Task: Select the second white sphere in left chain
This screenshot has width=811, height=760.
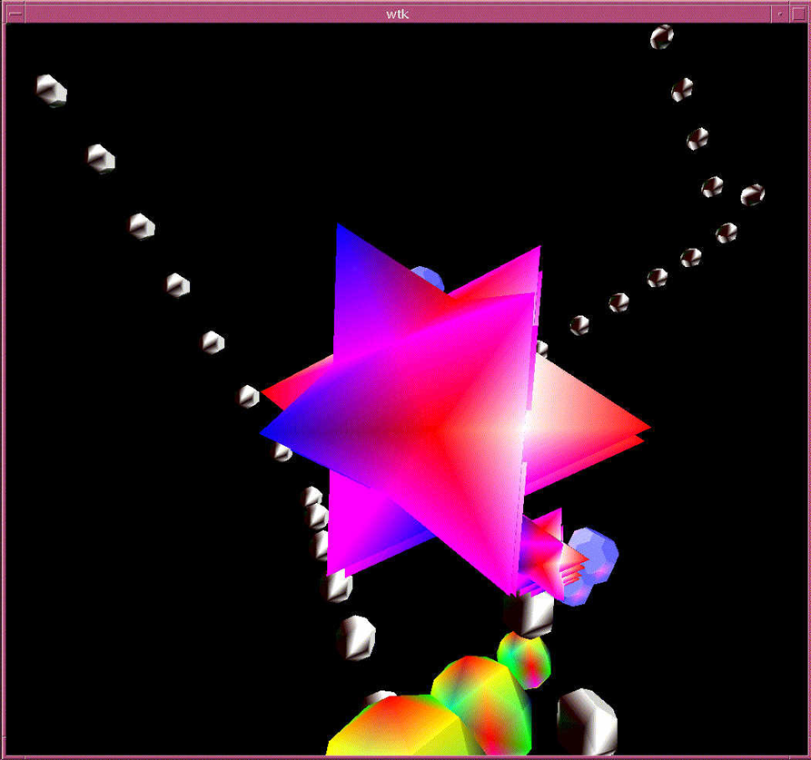Action: tap(101, 158)
